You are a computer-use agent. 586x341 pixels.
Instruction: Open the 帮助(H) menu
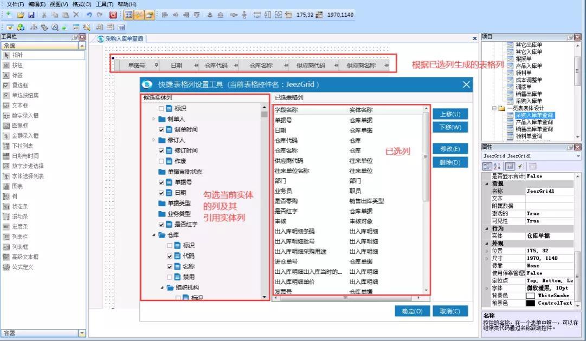tap(127, 4)
